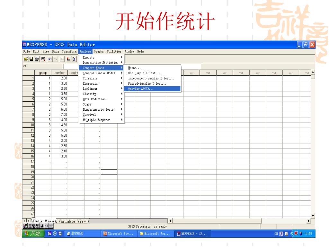This screenshot has height=247, width=329.
Task: Click the cell editor input field
Action: pos(132,66)
